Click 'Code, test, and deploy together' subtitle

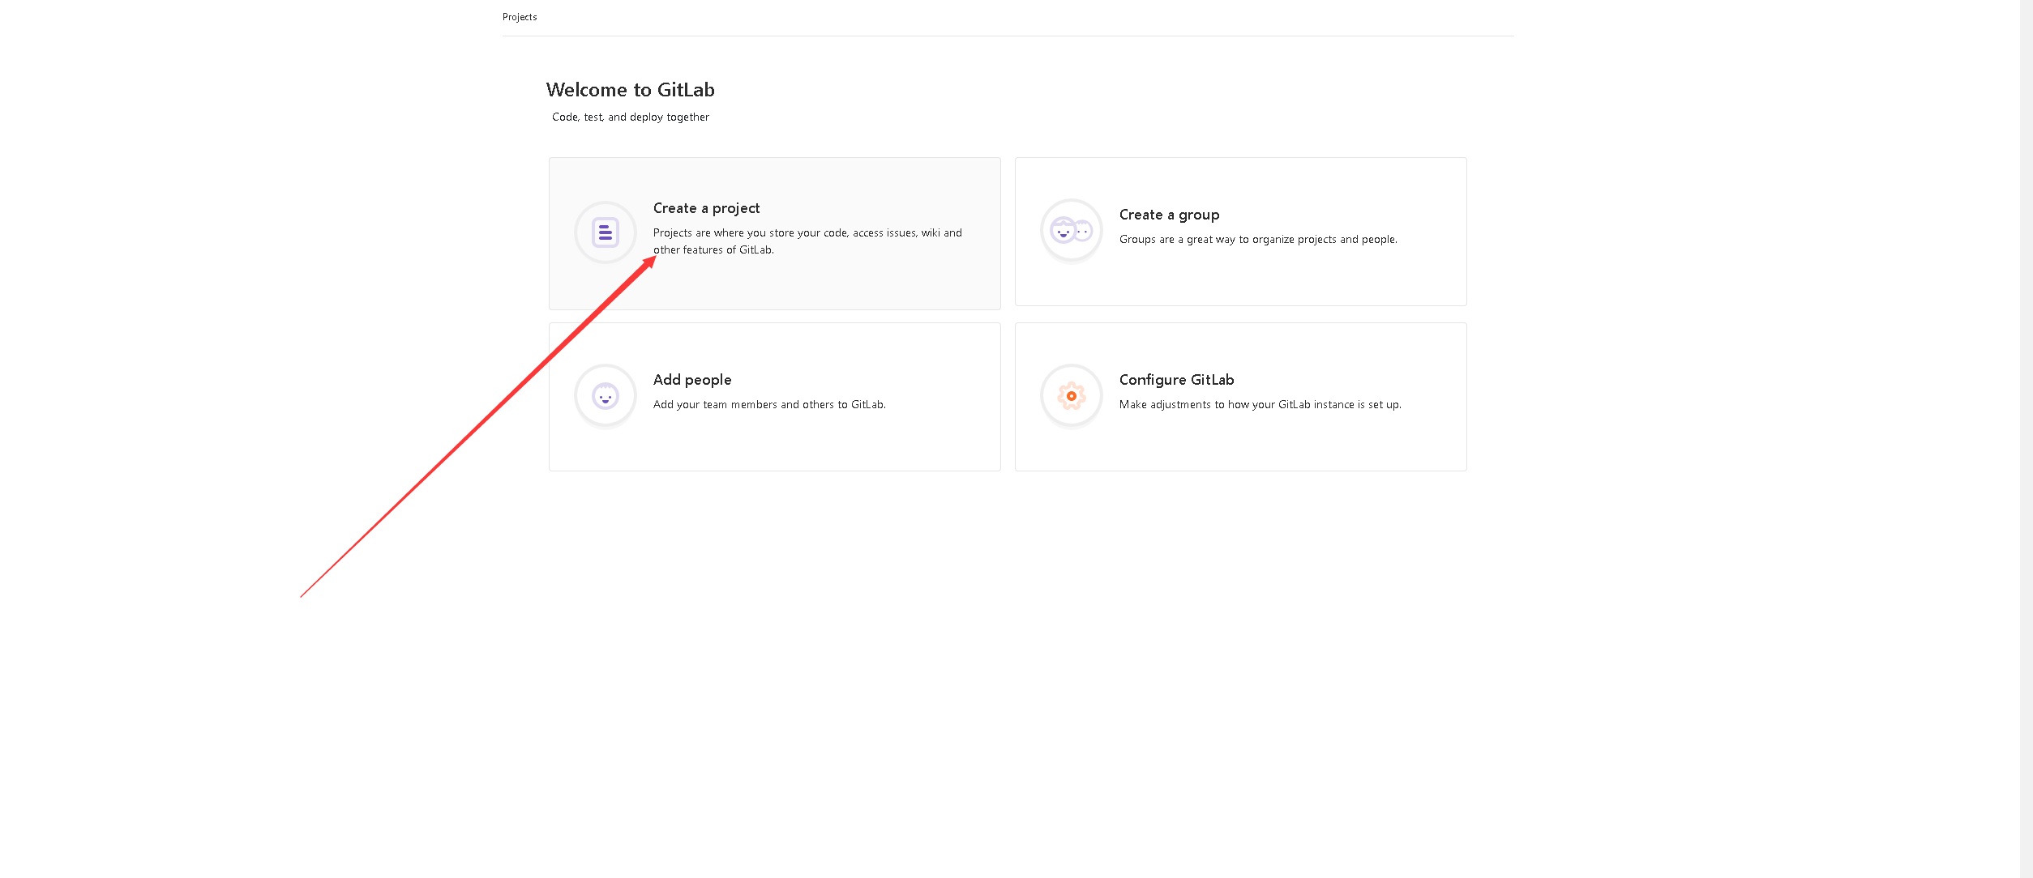(x=630, y=117)
